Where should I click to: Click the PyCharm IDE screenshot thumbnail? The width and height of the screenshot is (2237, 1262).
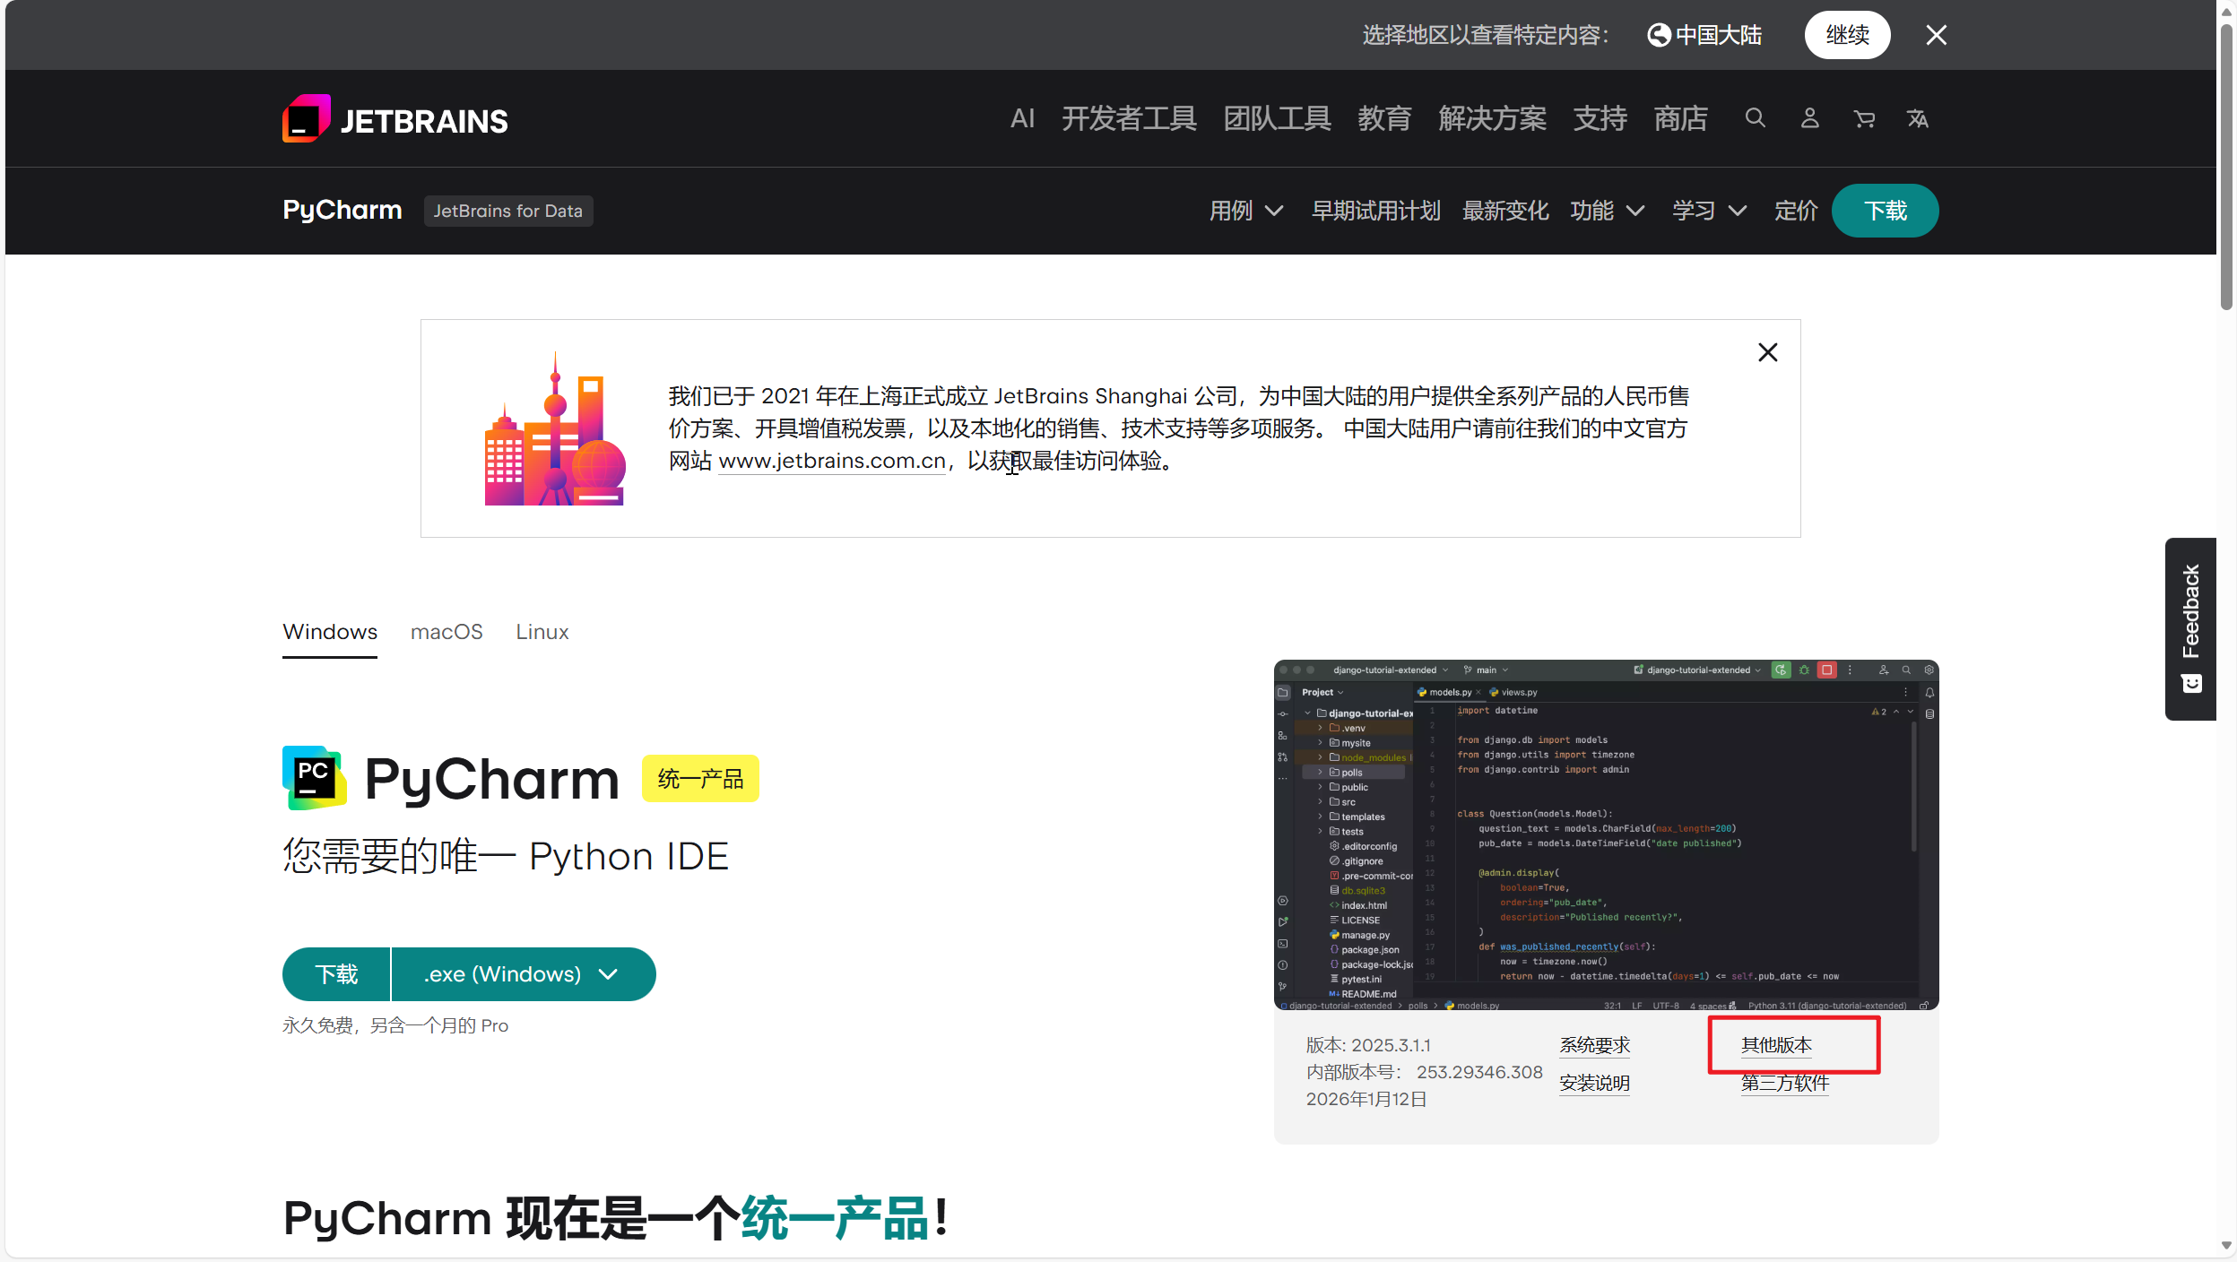[x=1606, y=834]
